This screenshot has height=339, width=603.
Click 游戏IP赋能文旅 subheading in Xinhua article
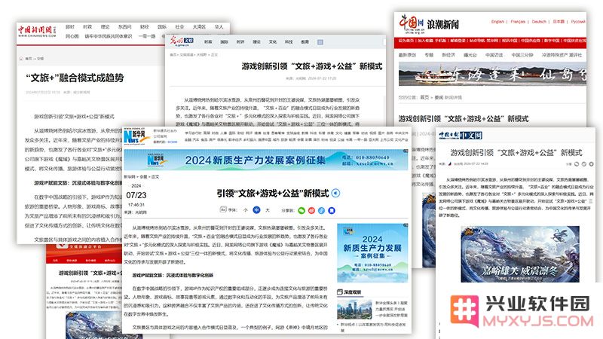(173, 275)
